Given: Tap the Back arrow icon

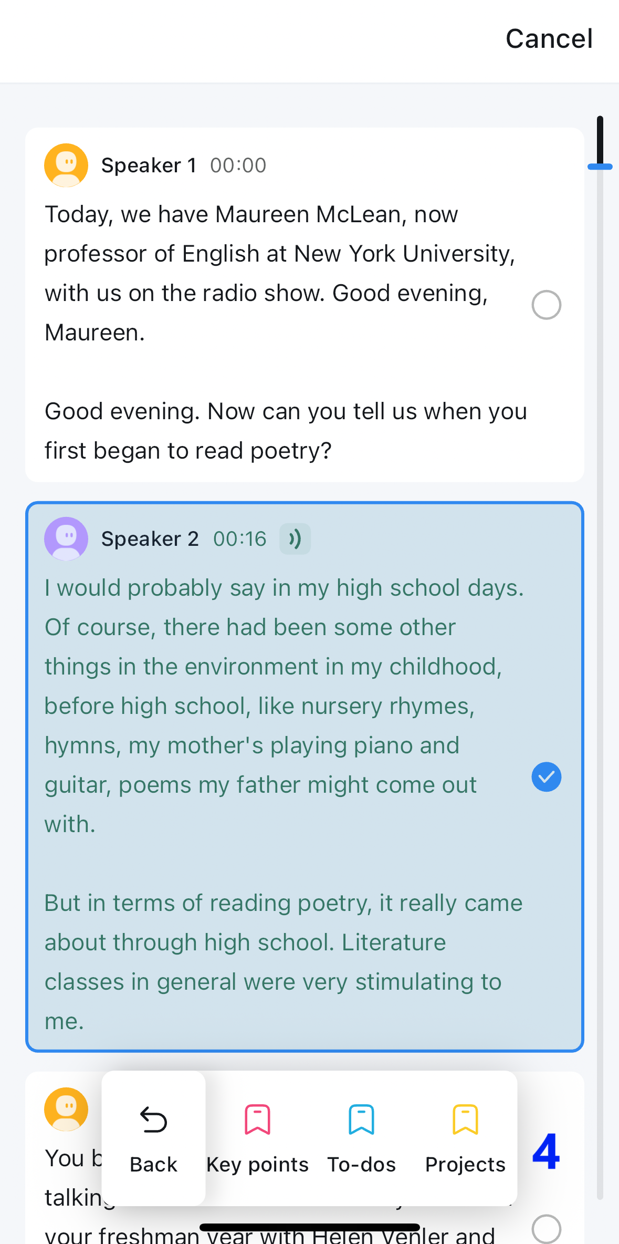Looking at the screenshot, I should [x=153, y=1119].
